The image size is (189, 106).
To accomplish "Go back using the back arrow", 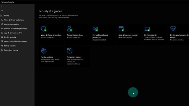I will pos(2,6).
